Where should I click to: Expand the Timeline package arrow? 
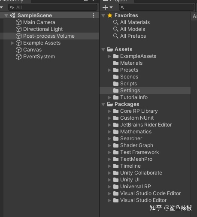(109, 166)
